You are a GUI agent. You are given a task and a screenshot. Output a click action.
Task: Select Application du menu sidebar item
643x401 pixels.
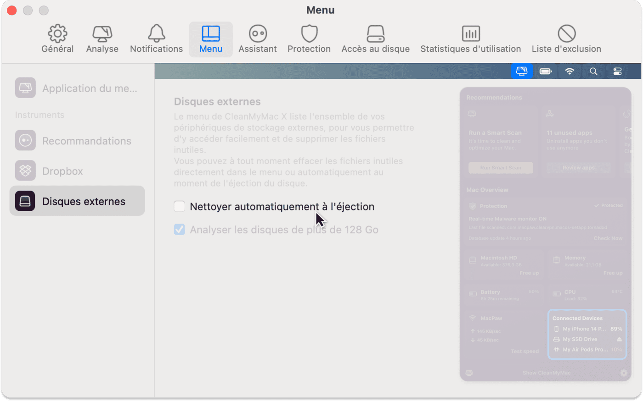pyautogui.click(x=77, y=88)
